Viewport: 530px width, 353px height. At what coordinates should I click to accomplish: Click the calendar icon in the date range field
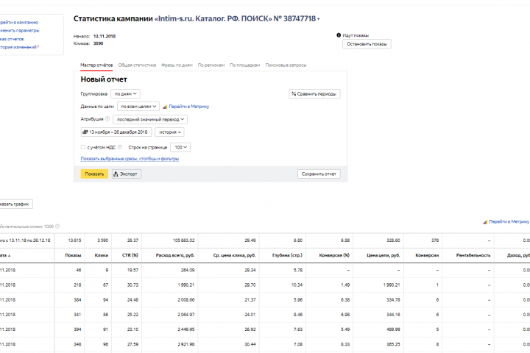click(85, 132)
